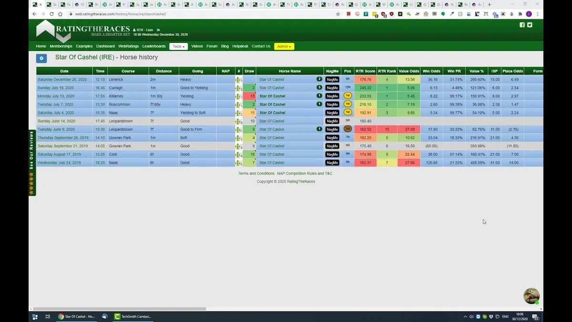The width and height of the screenshot is (572, 322).
Task: Open the Saturday December 26, 2020 race link
Action: pos(62,80)
